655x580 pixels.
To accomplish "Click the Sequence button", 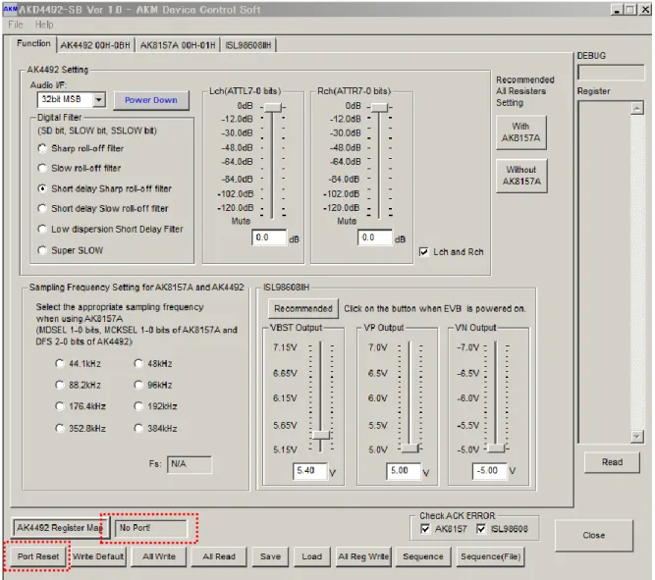I will (422, 556).
